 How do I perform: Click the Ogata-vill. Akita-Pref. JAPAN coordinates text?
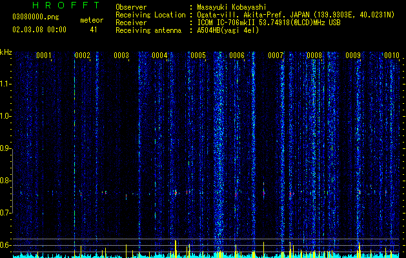coord(296,15)
